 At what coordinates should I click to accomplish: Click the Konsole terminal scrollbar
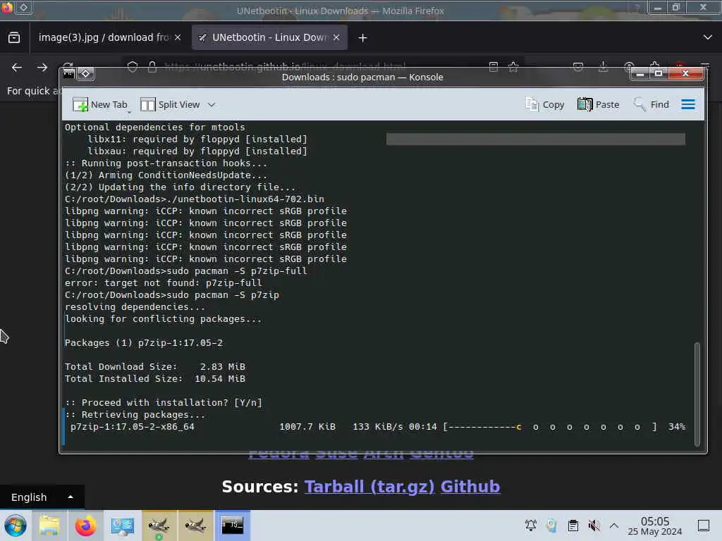tap(697, 394)
